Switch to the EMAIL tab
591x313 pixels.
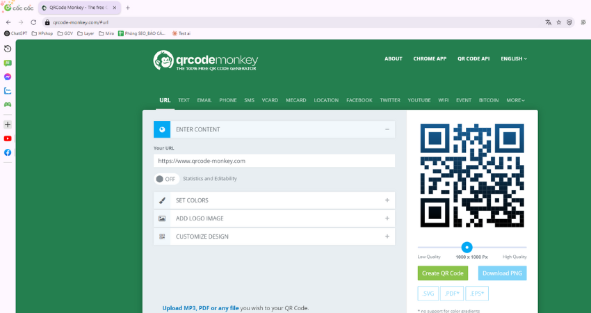(x=204, y=100)
